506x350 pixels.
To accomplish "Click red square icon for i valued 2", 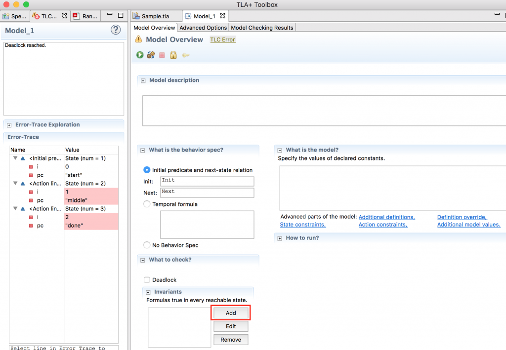I will point(31,217).
